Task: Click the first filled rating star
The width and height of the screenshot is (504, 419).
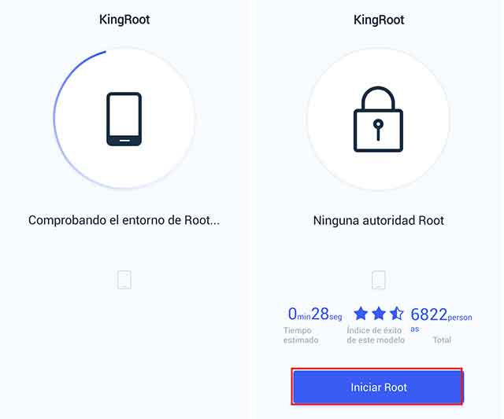Action: [361, 314]
